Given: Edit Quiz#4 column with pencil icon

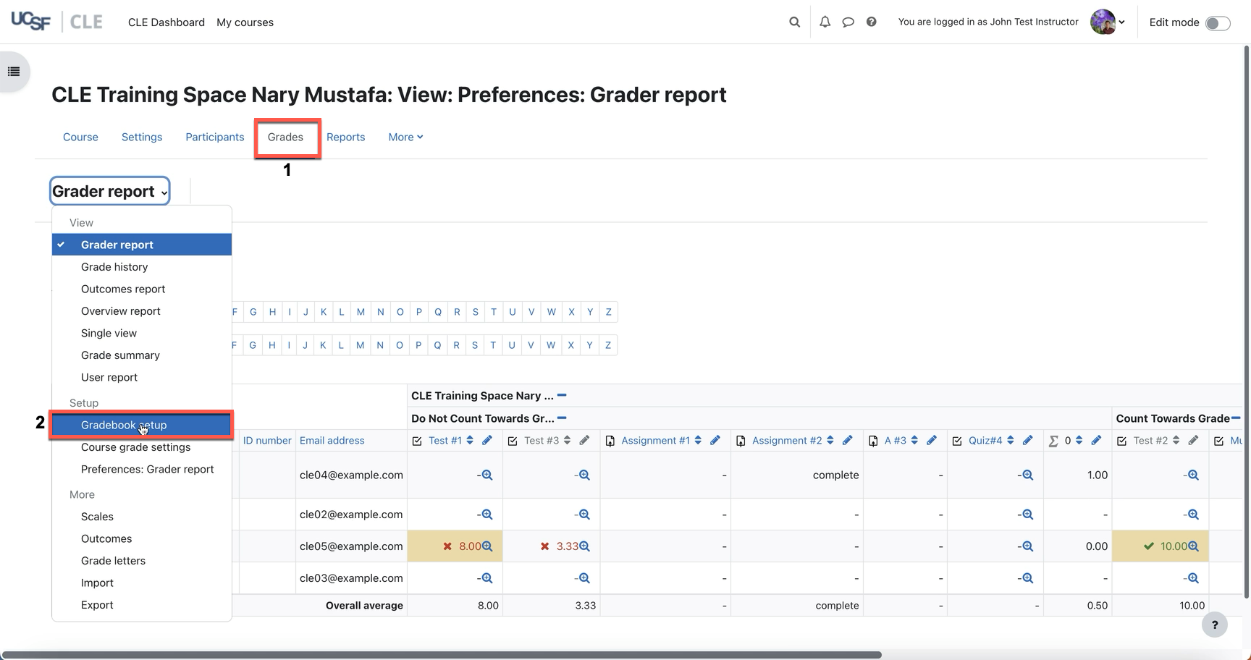Looking at the screenshot, I should coord(1027,440).
